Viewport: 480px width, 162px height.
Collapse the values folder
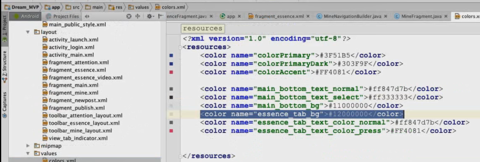pyautogui.click(x=28, y=153)
